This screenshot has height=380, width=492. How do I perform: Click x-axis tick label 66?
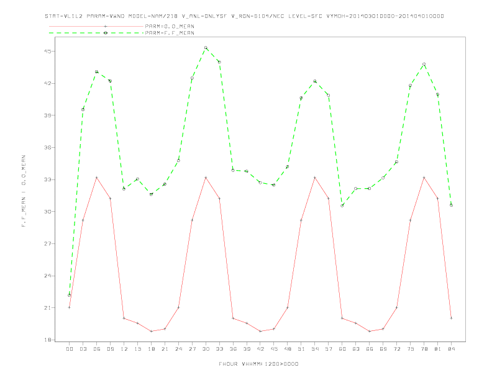370,349
